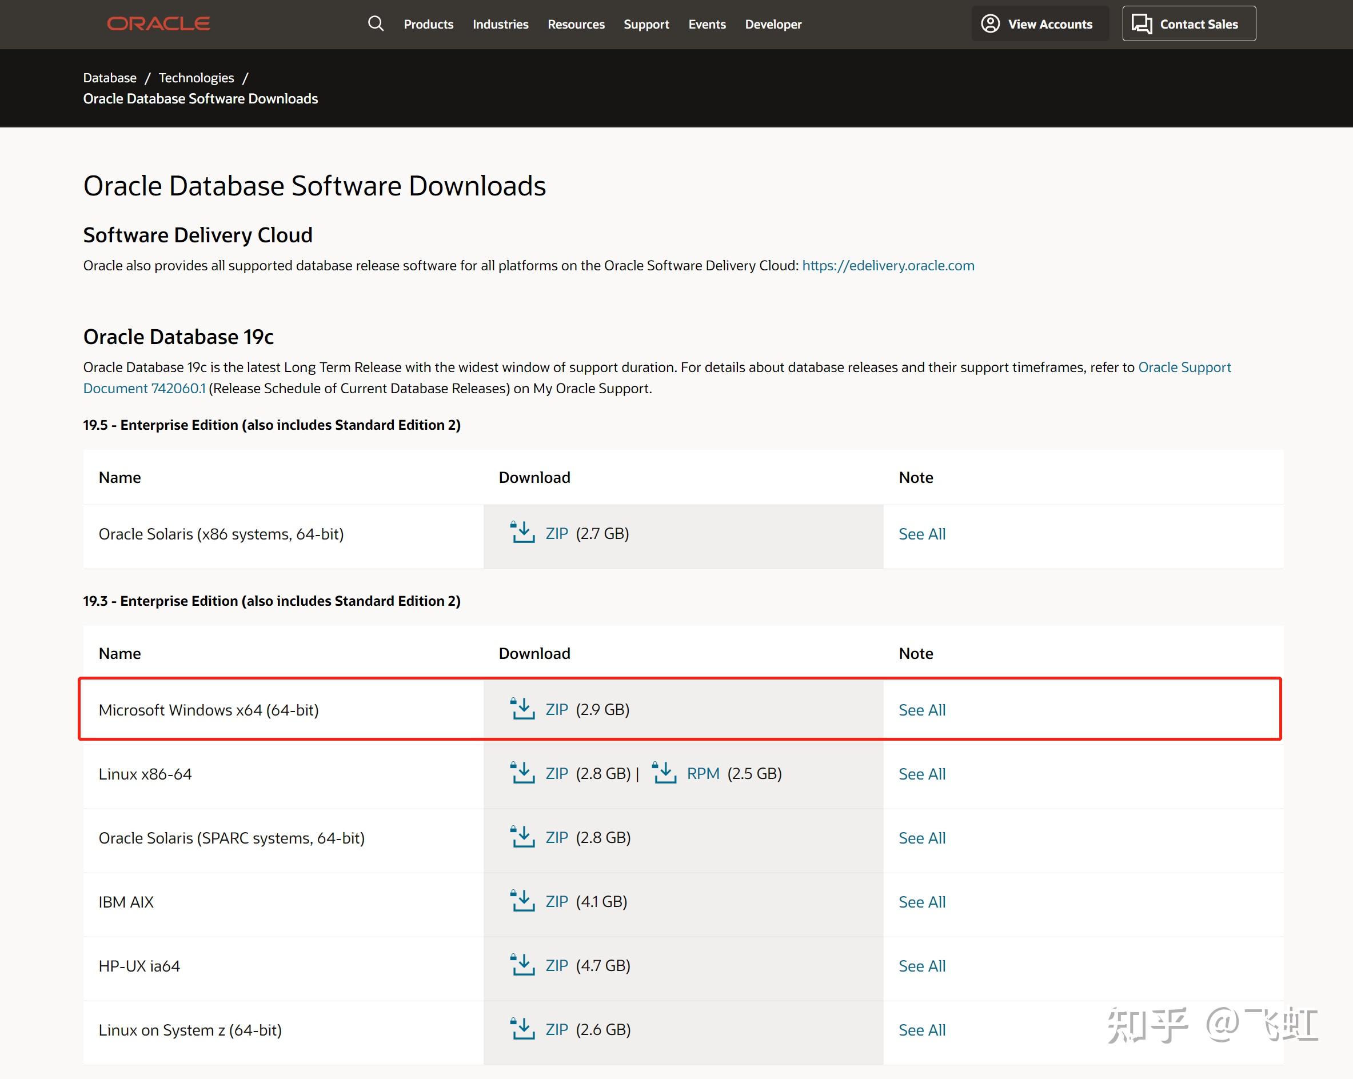Click download icon for HP-UX ia64 ZIP
The image size is (1353, 1079).
[x=522, y=965]
